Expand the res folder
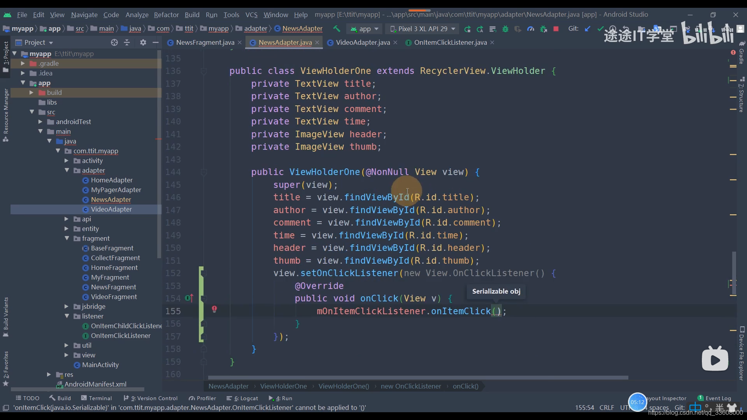This screenshot has width=747, height=420. (x=49, y=374)
